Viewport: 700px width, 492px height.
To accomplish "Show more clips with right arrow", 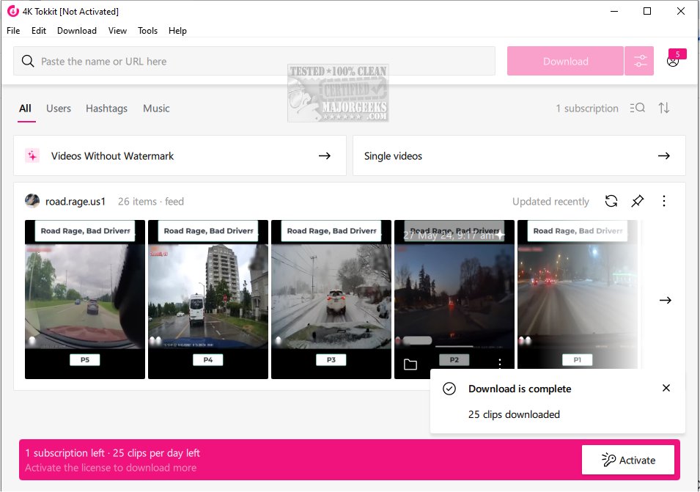I will (x=665, y=300).
